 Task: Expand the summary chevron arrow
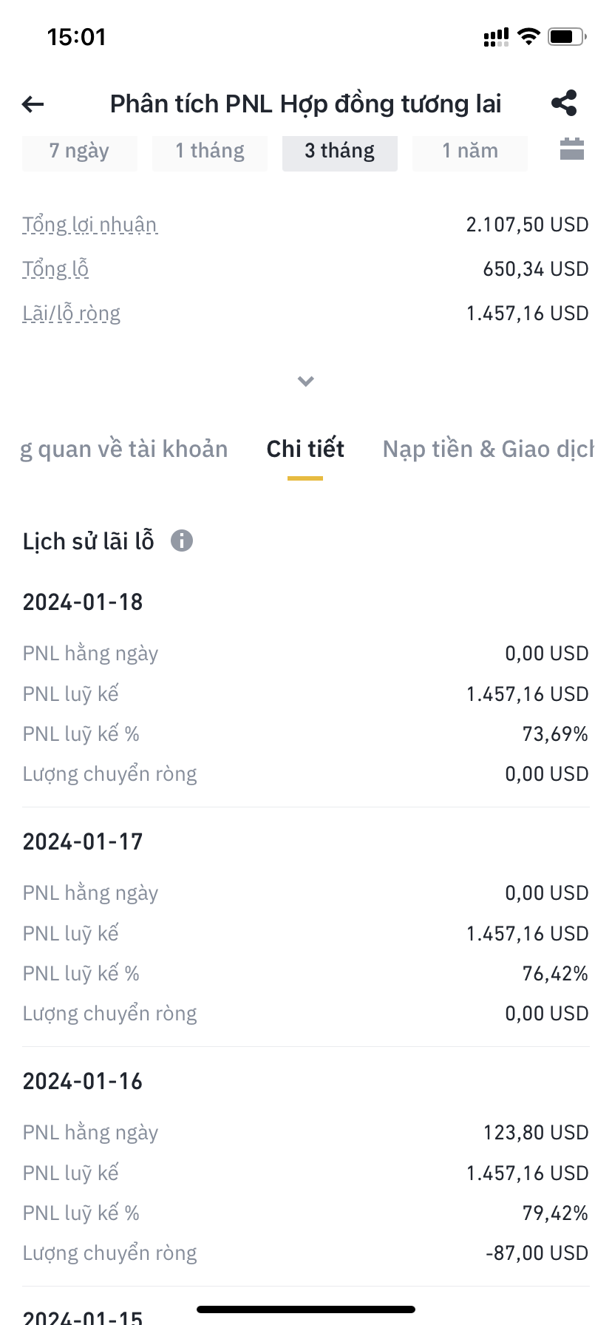[306, 382]
